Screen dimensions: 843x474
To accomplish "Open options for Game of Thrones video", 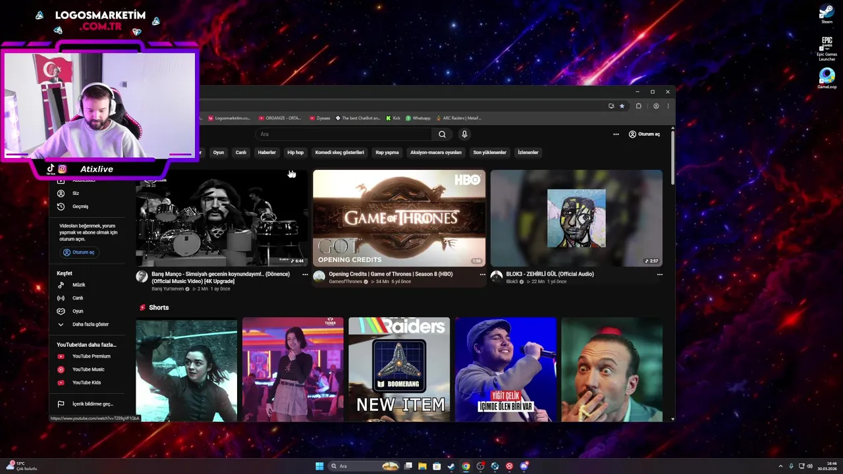I will [x=483, y=275].
